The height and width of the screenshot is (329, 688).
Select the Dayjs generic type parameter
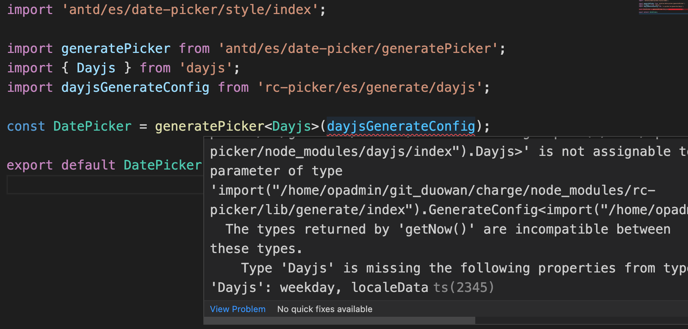coord(291,126)
